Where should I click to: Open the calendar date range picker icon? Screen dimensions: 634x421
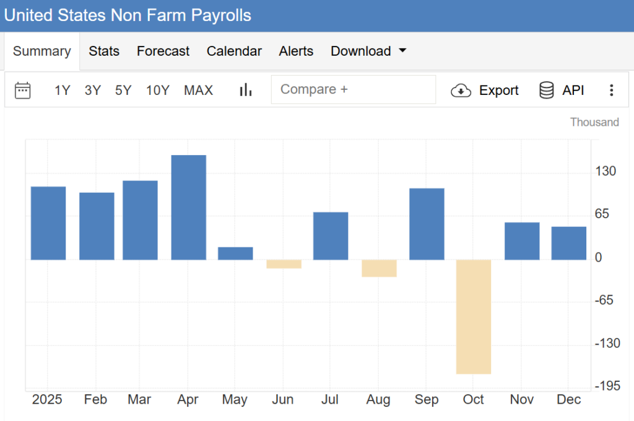click(23, 91)
